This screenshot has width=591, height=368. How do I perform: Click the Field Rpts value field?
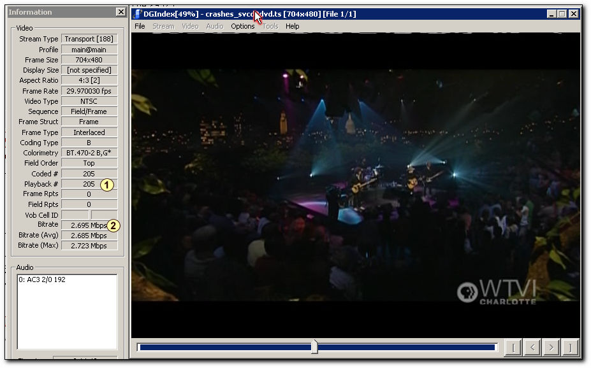(x=89, y=204)
